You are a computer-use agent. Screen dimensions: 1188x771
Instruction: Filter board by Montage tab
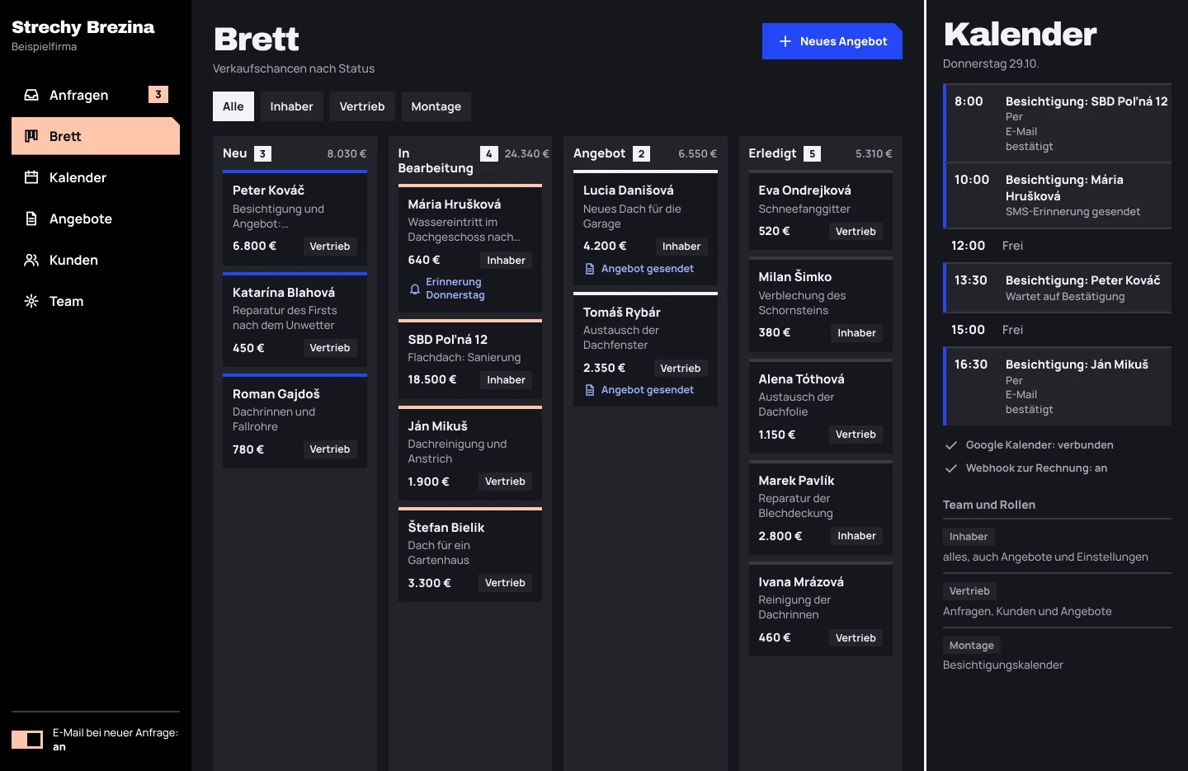click(x=436, y=106)
